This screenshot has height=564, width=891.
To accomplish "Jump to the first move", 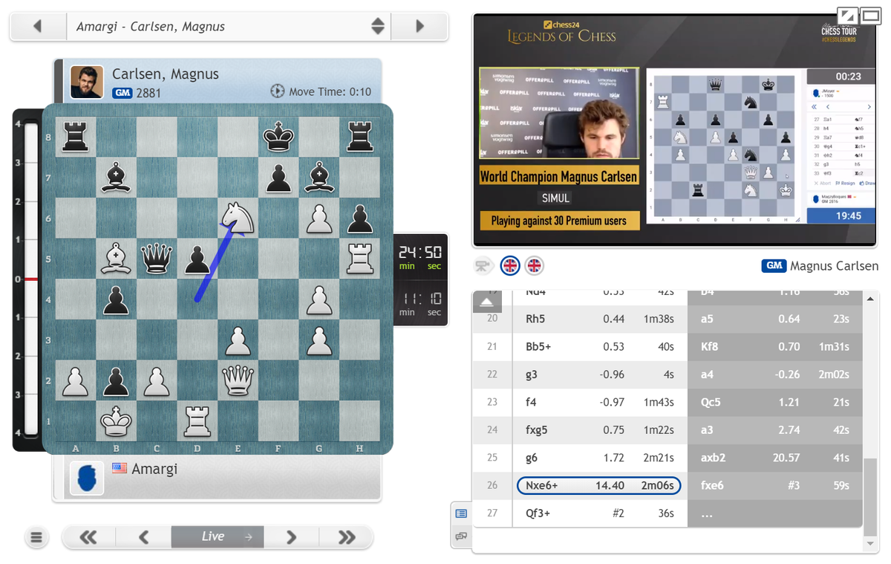I will pyautogui.click(x=88, y=537).
